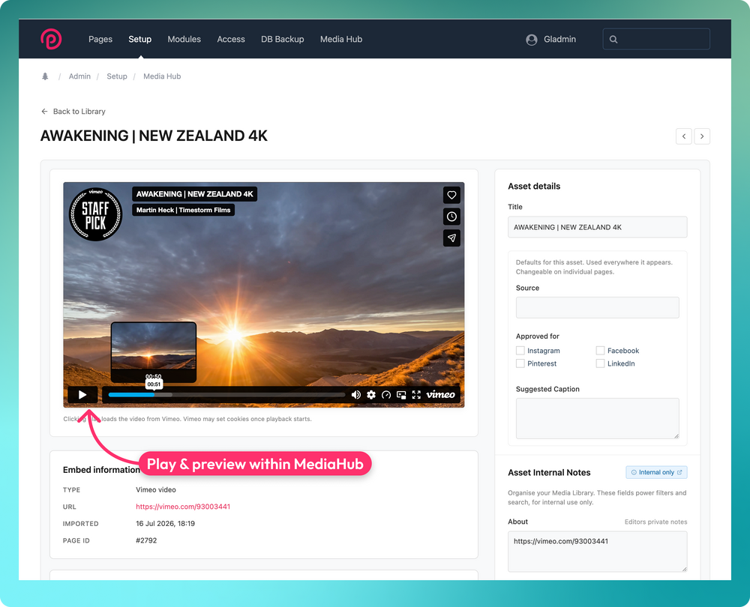Open the Access menu

pos(231,39)
